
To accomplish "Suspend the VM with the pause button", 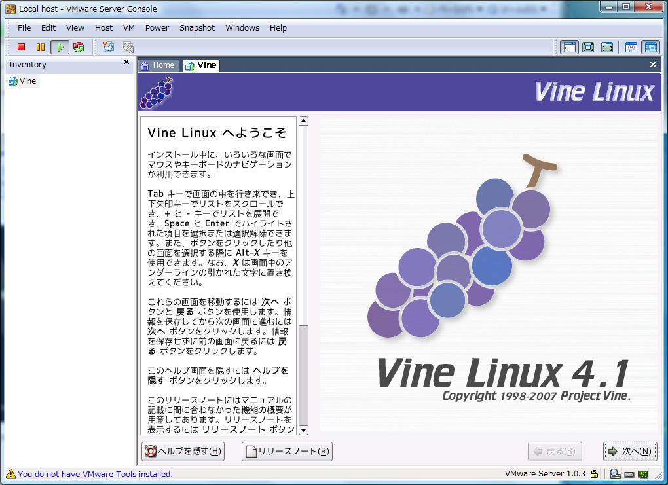I will click(40, 47).
